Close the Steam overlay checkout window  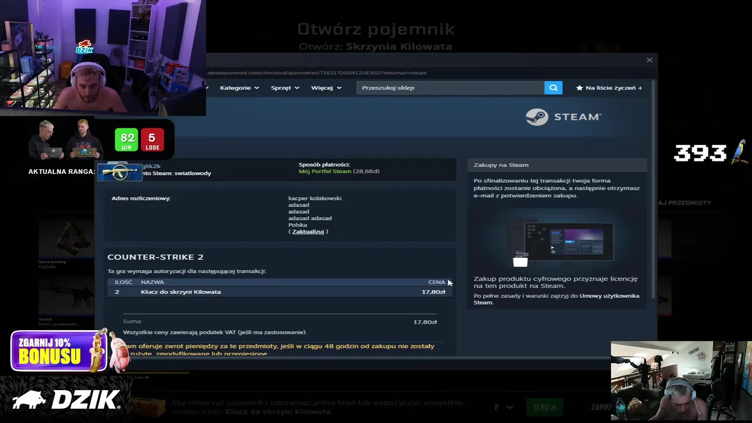[x=649, y=60]
